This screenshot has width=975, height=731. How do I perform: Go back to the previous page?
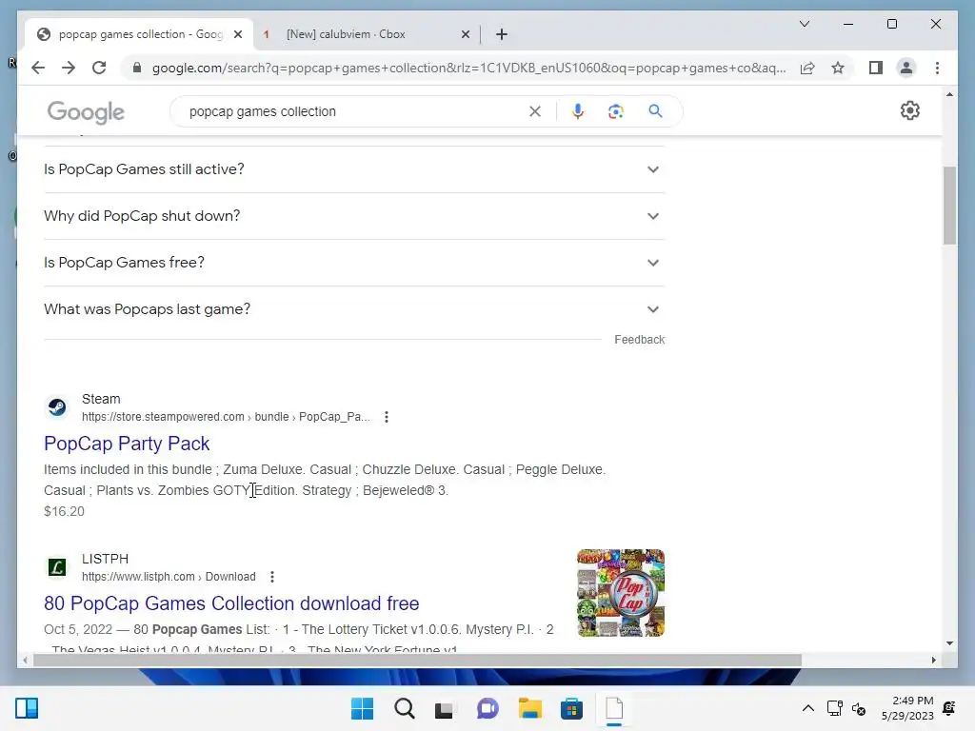[x=38, y=68]
